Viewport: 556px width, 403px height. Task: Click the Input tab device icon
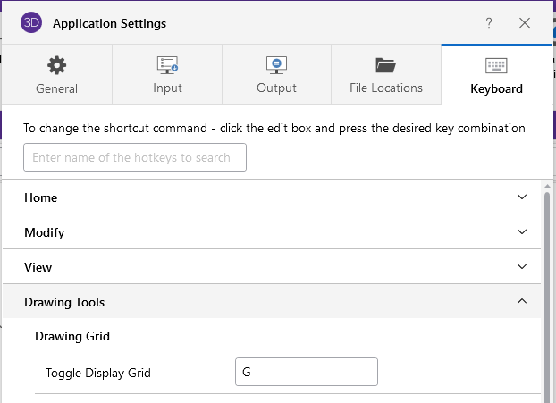pyautogui.click(x=167, y=64)
